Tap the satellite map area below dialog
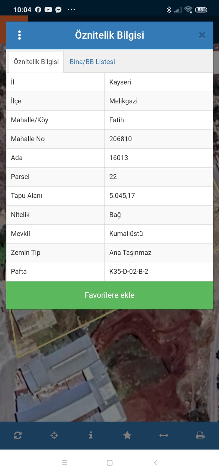219x476 pixels. [109, 365]
